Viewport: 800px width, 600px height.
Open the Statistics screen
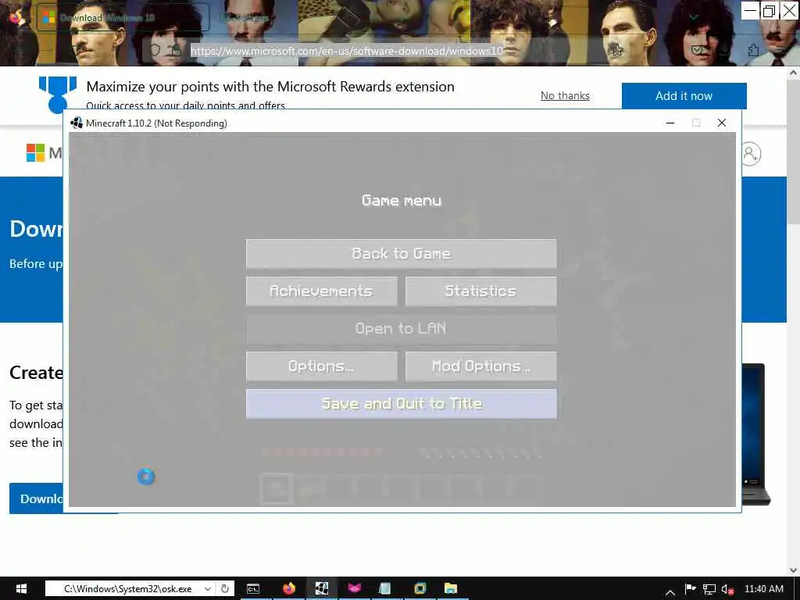480,291
